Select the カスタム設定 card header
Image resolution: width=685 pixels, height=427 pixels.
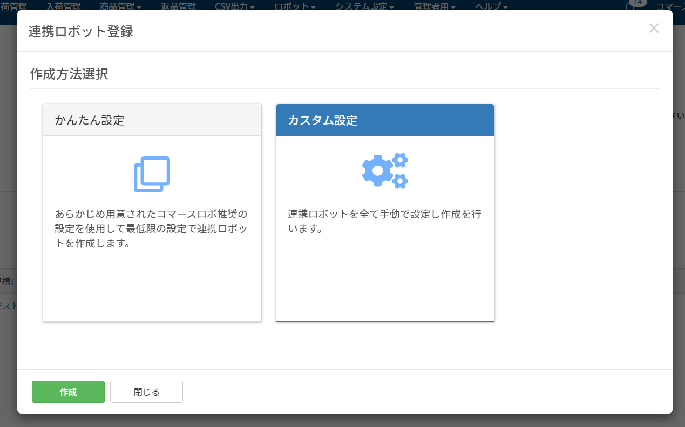click(385, 120)
